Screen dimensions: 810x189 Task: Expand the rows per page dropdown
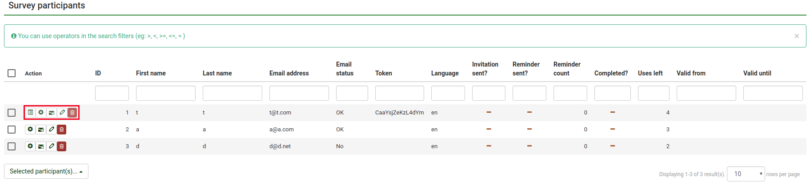point(746,174)
